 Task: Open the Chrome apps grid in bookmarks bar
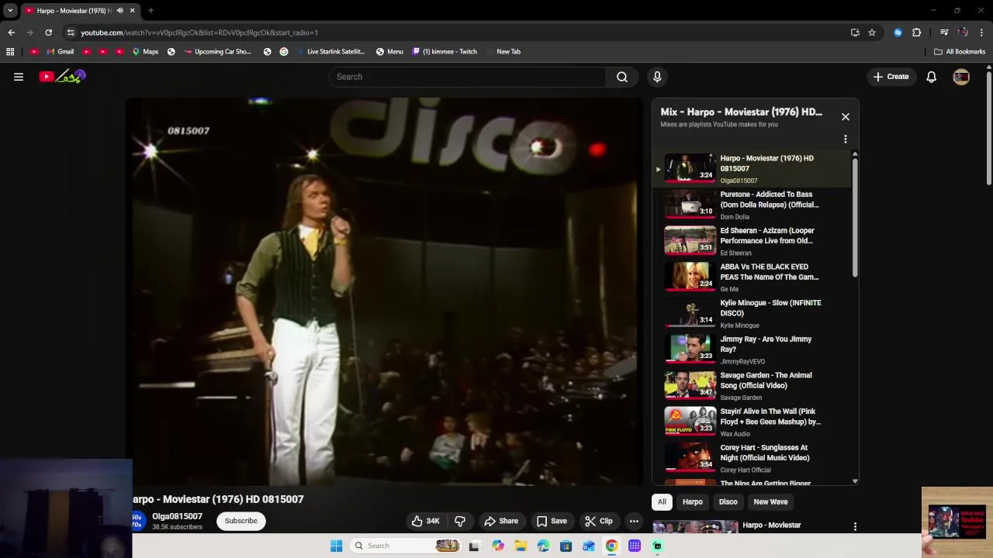[x=10, y=51]
